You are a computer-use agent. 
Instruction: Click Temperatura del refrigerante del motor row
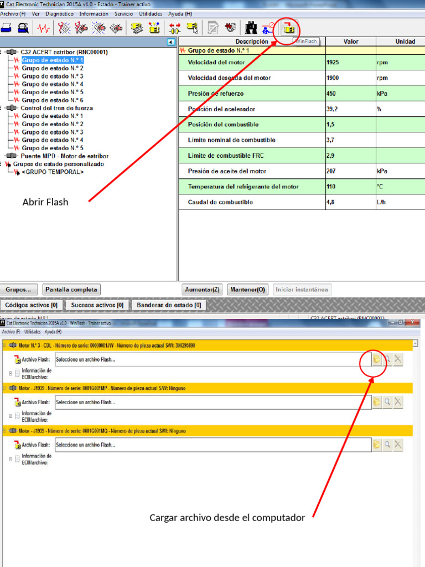pos(302,187)
